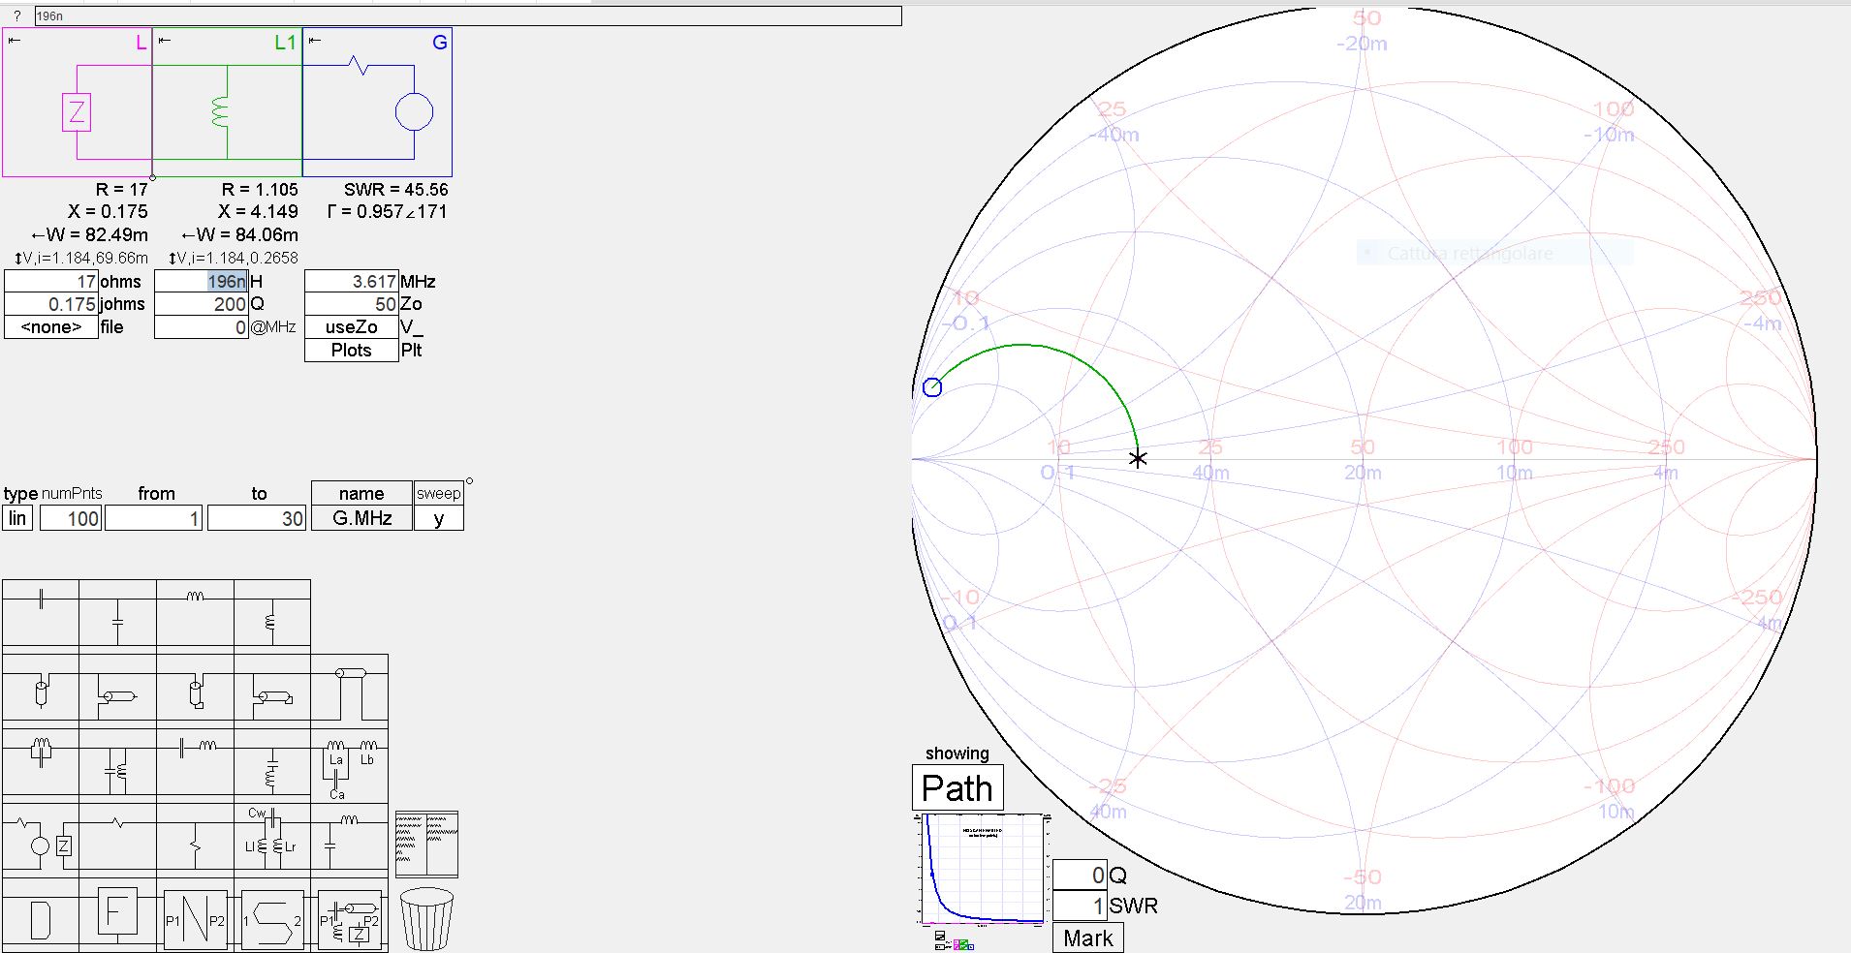Edit the 3.617 MHz frequency field
1851x953 pixels.
tap(351, 282)
